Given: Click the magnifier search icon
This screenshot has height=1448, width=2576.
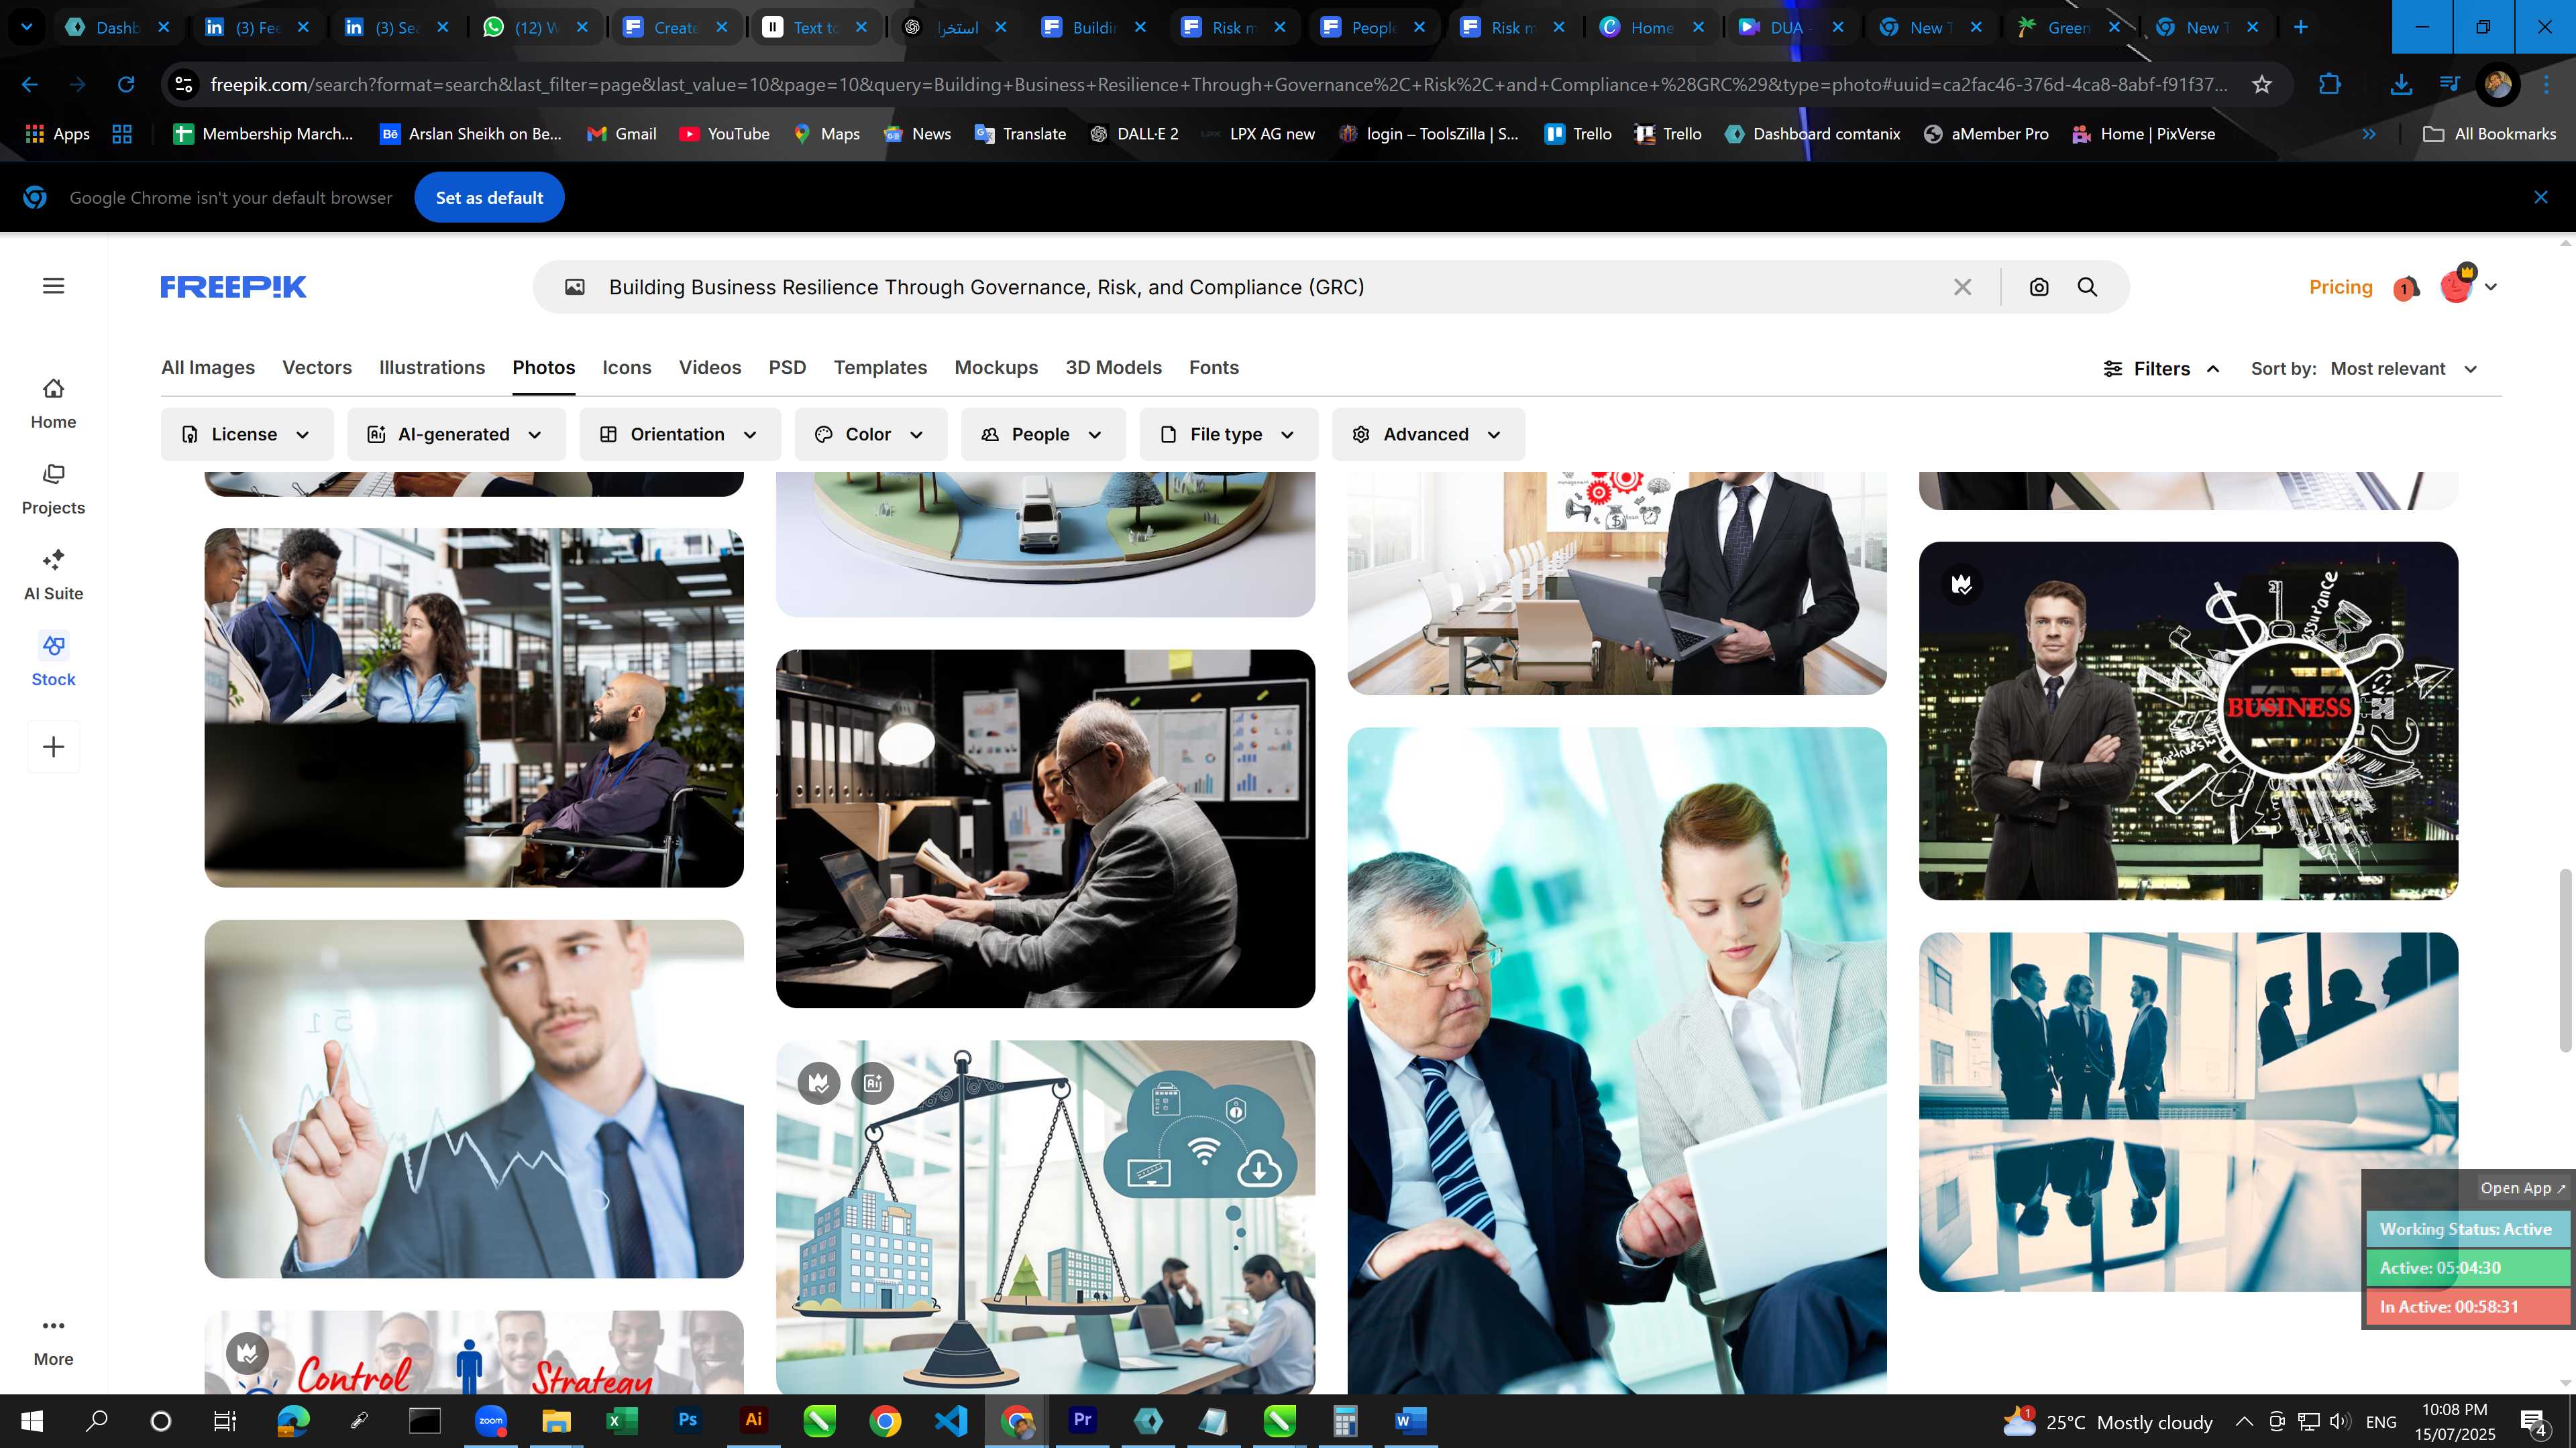Looking at the screenshot, I should pyautogui.click(x=2088, y=287).
